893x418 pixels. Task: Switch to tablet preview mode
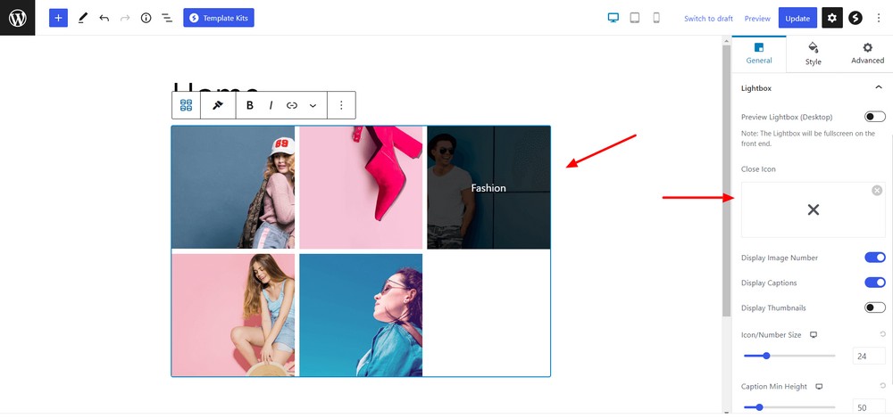point(635,18)
